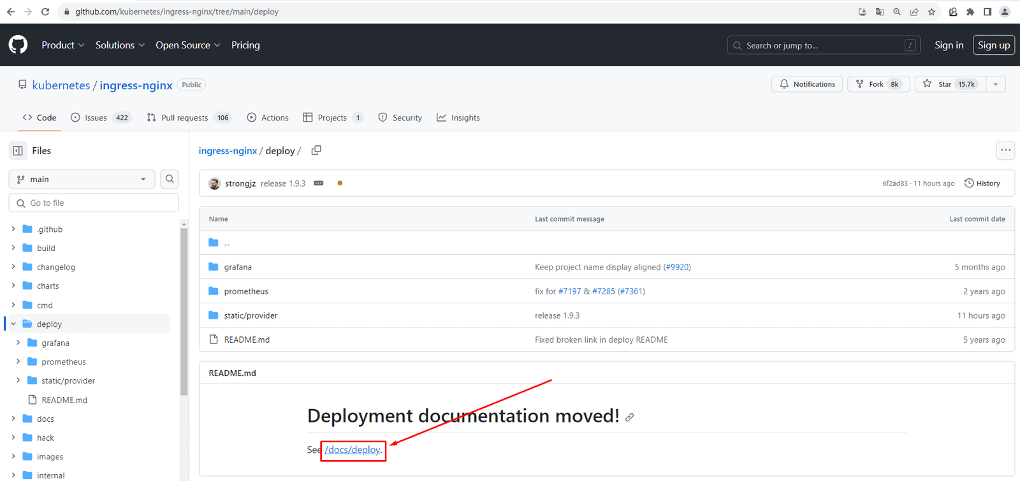Open the browser extensions puzzle icon
This screenshot has height=481, width=1020.
[970, 11]
